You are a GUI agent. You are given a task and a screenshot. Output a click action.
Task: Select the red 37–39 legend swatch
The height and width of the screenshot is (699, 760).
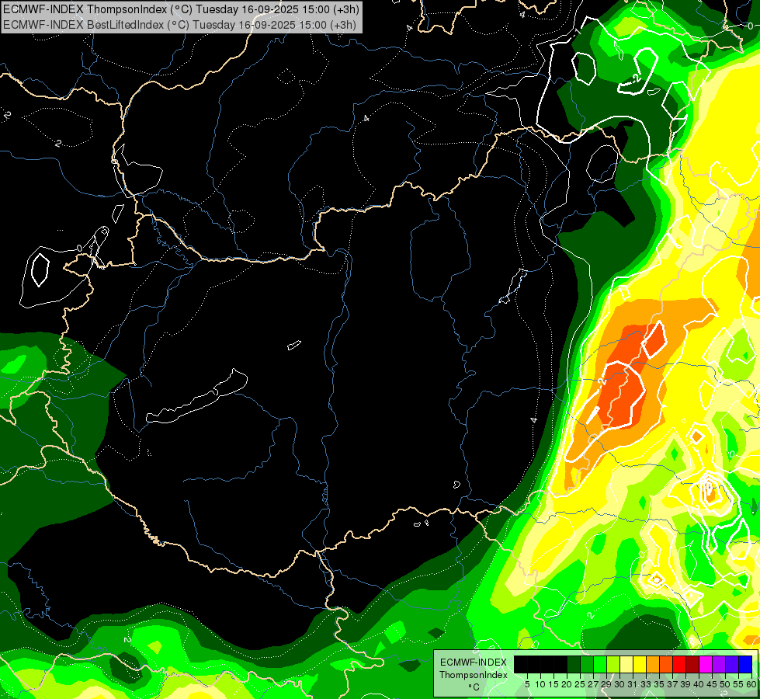point(679,664)
